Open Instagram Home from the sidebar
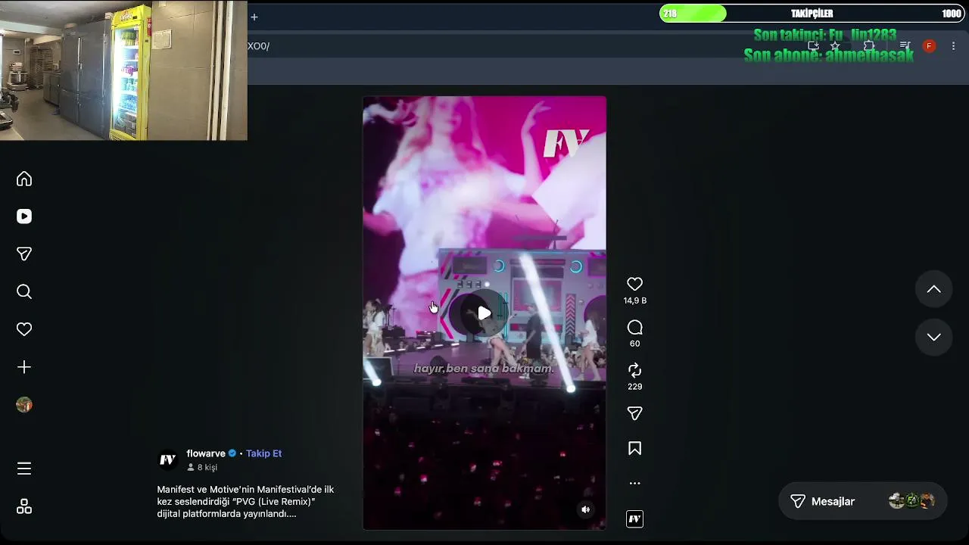969x545 pixels. (24, 179)
